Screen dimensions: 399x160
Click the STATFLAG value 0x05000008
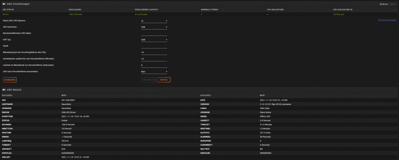67,153
